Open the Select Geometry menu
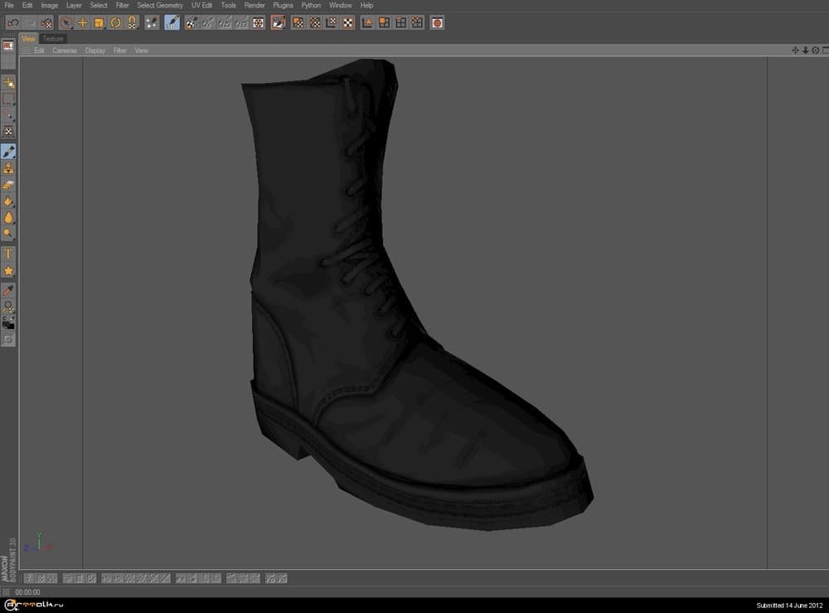829x613 pixels. 159,5
